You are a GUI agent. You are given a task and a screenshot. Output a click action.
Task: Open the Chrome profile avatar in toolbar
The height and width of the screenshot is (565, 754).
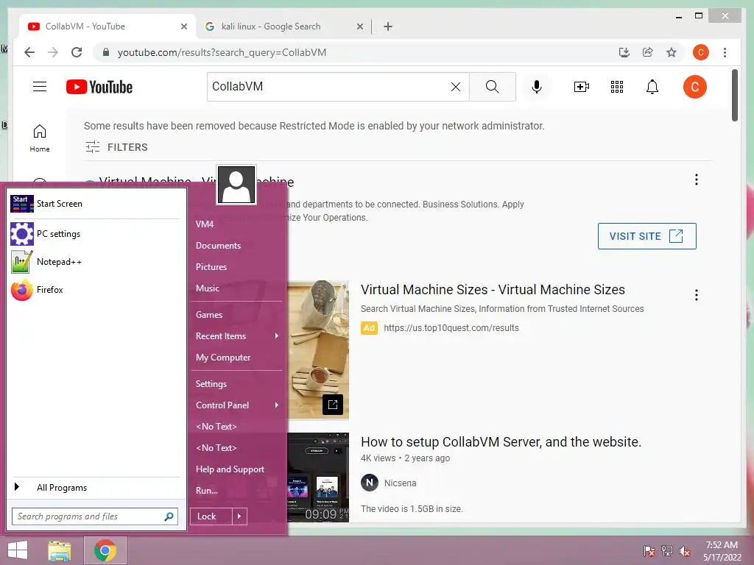point(701,52)
